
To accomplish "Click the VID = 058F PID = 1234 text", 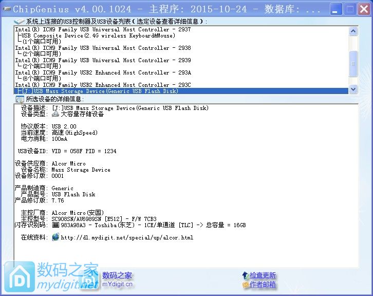I will click(84, 151).
